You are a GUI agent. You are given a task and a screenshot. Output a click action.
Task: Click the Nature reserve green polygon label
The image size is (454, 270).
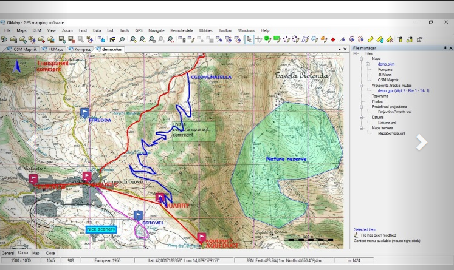pos(286,159)
